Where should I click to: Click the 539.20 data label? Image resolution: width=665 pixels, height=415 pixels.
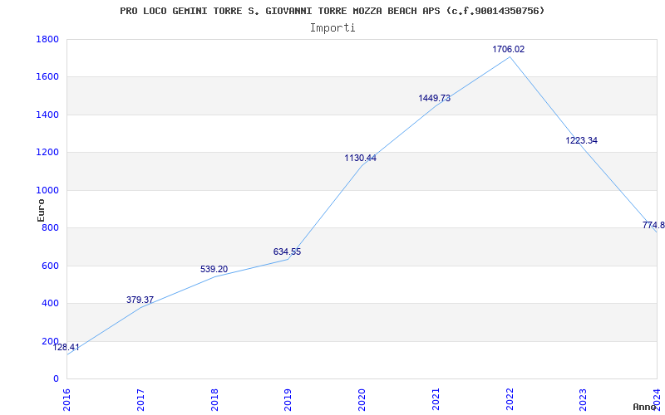tap(214, 269)
